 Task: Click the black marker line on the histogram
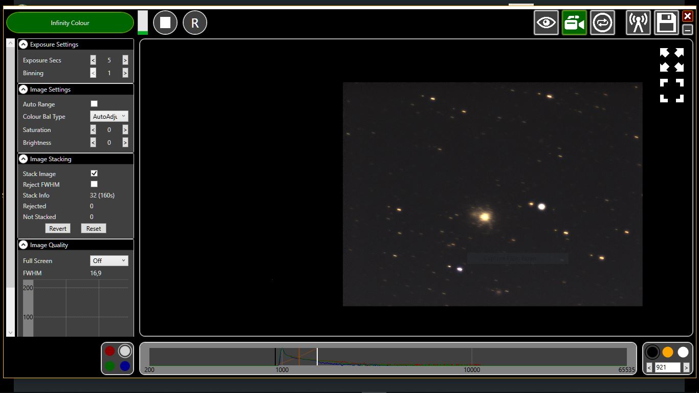pyautogui.click(x=275, y=357)
